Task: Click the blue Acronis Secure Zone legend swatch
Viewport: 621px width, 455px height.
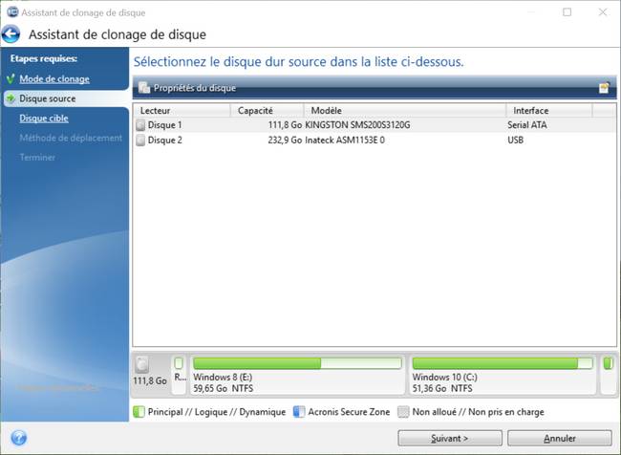Action: coord(299,412)
